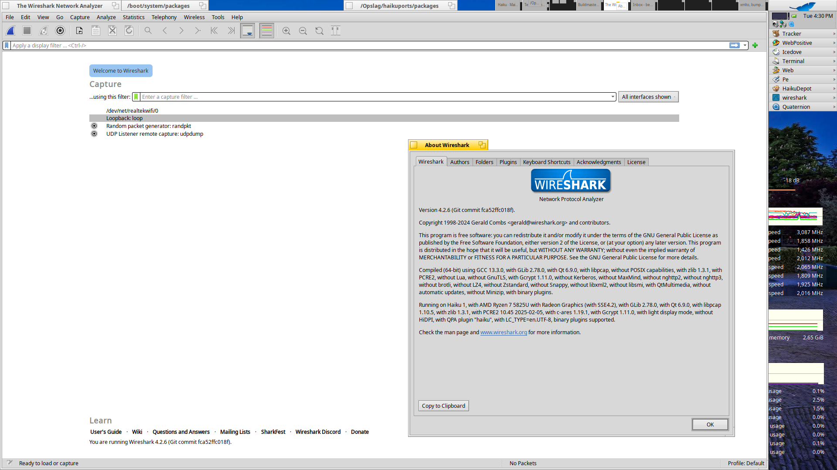
Task: Open the User's Guide link
Action: click(106, 432)
